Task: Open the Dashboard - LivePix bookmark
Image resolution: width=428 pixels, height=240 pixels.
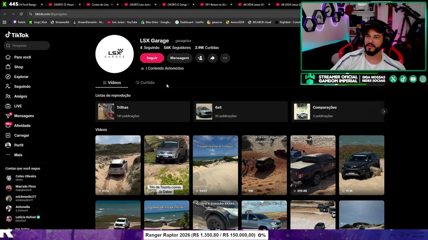Action: (x=190, y=22)
